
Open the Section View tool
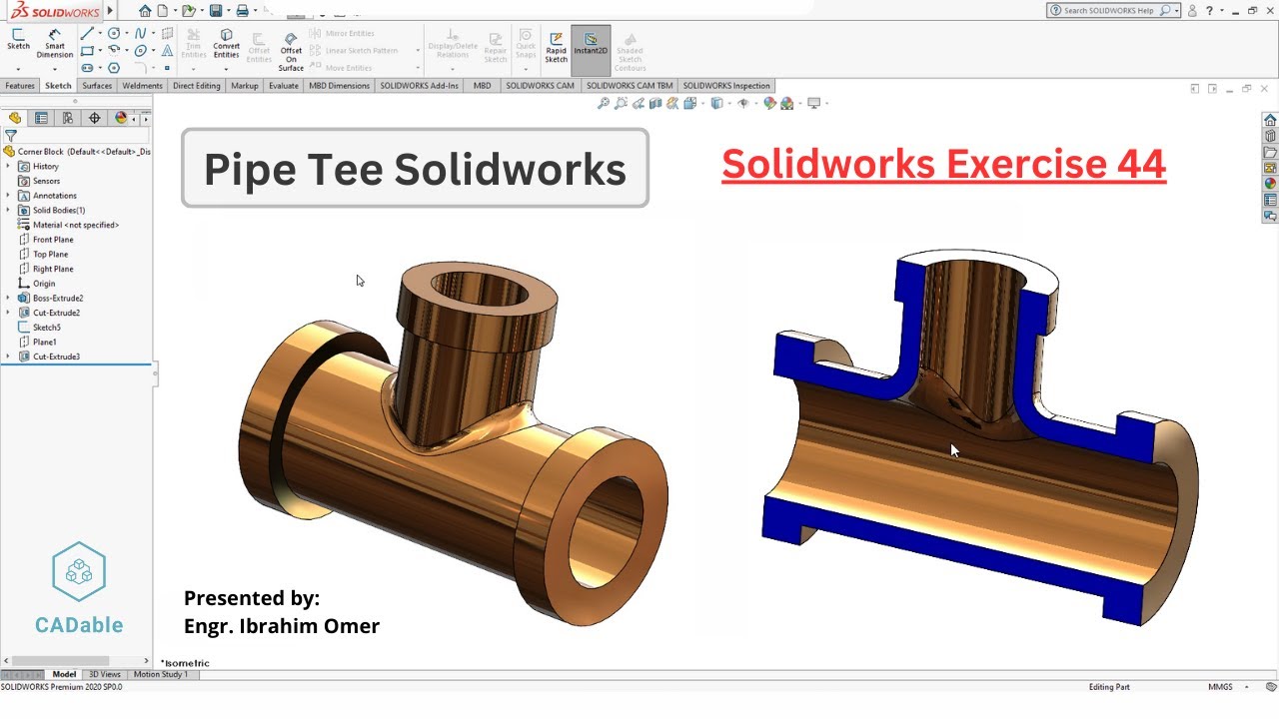click(655, 103)
